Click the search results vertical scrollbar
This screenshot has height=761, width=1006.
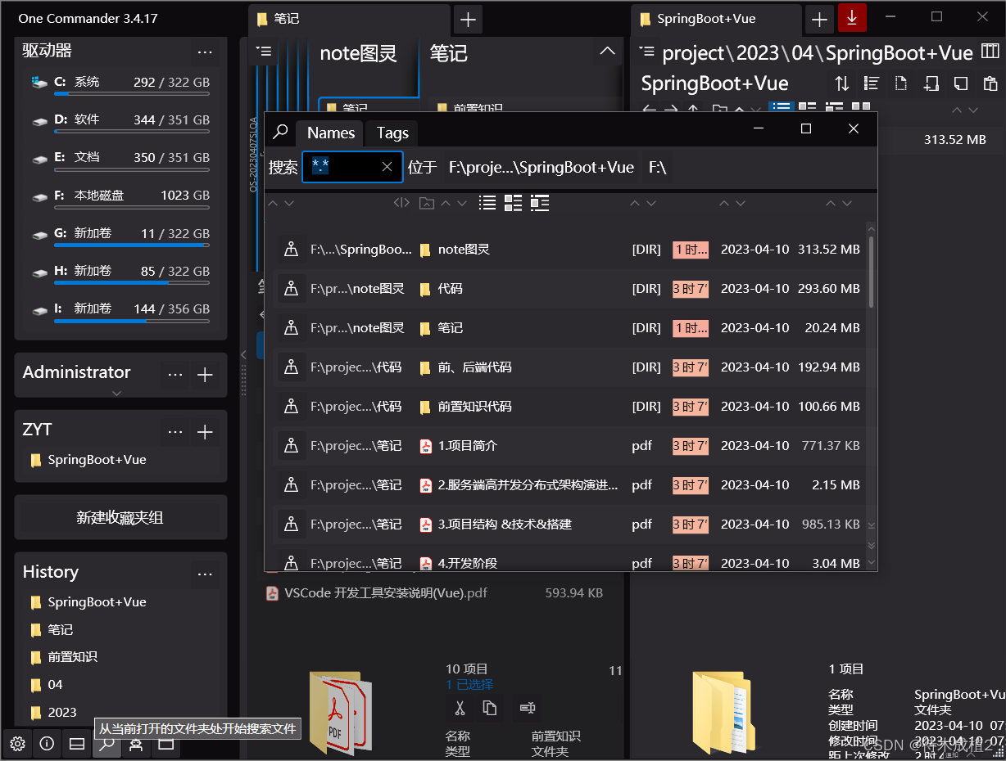click(871, 272)
